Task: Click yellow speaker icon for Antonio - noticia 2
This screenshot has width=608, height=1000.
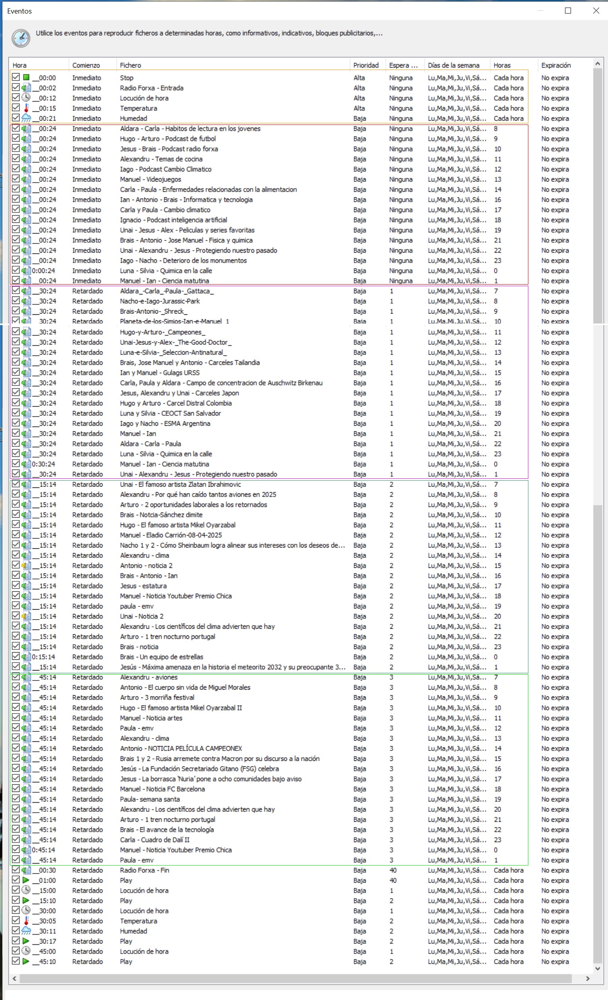Action: (26, 565)
